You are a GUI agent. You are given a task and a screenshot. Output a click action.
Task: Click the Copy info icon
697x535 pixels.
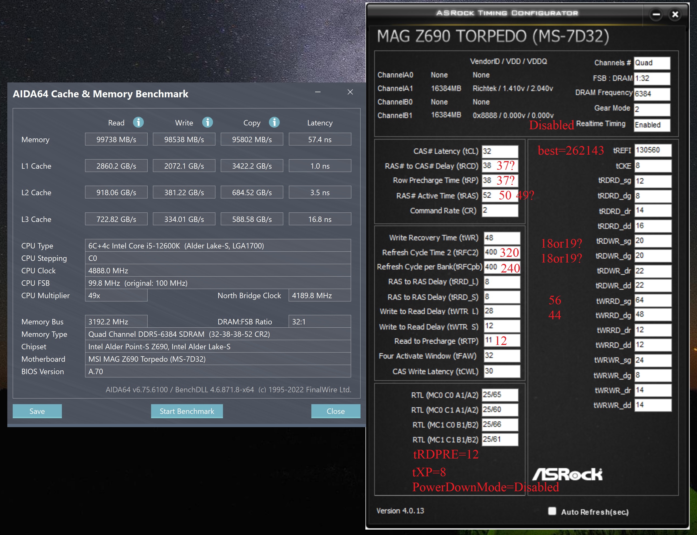point(274,122)
